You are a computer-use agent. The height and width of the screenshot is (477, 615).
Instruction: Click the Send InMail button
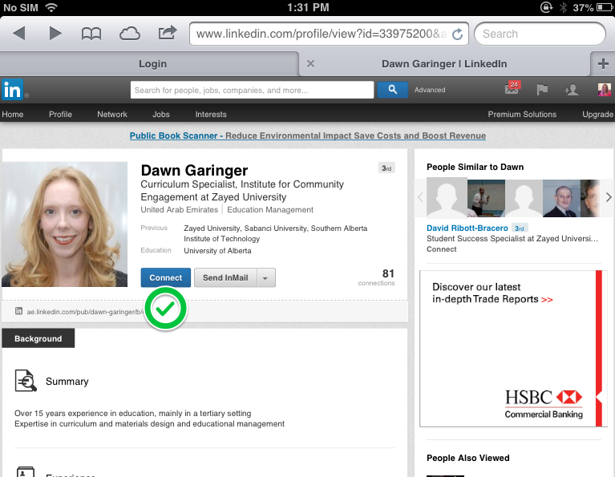click(225, 277)
